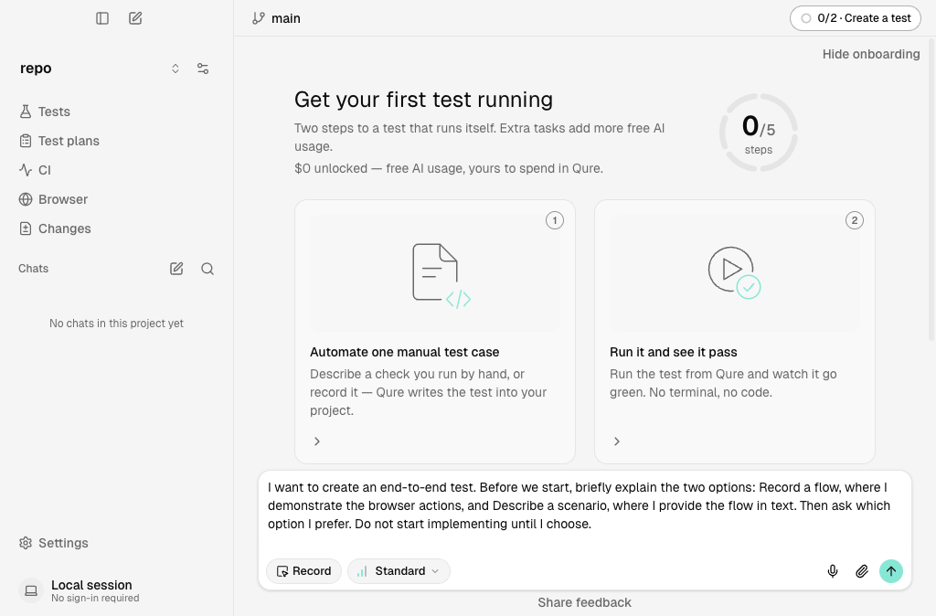Click the new chat compose icon at top

[135, 18]
